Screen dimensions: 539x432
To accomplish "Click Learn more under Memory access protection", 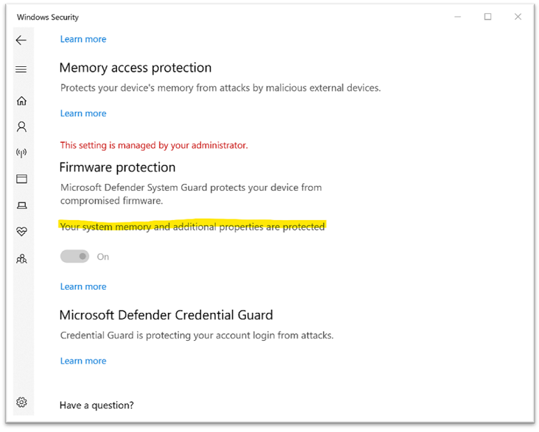I will click(83, 114).
